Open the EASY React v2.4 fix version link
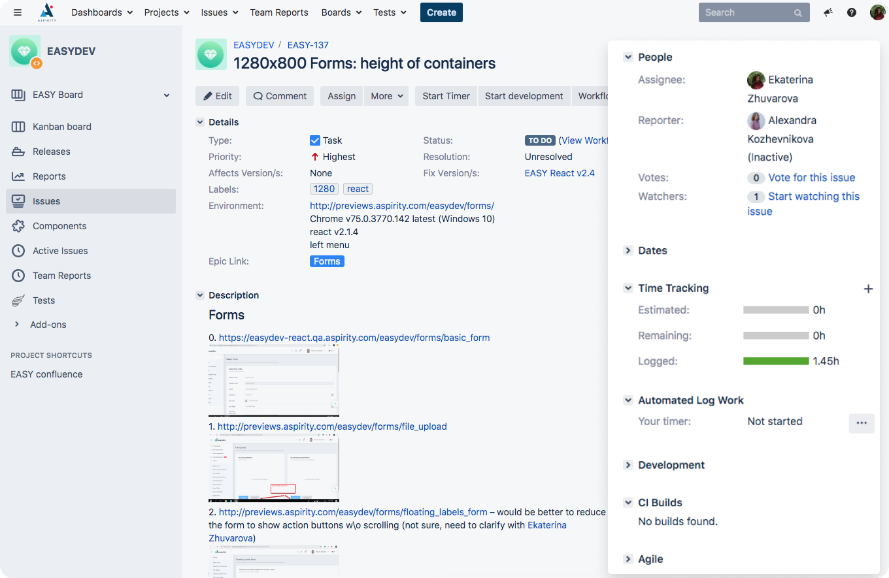Screen dimensions: 889x578 [560, 173]
